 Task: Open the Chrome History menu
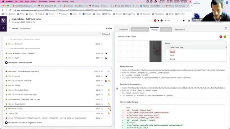pyautogui.click(x=33, y=1)
